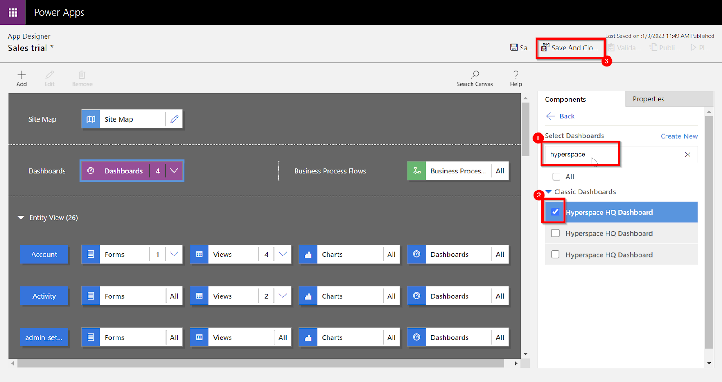Click the Business Process Flows green icon
The image size is (722, 382).
(x=417, y=171)
